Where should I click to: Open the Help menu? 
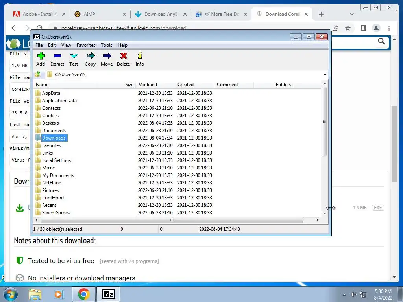tap(123, 45)
